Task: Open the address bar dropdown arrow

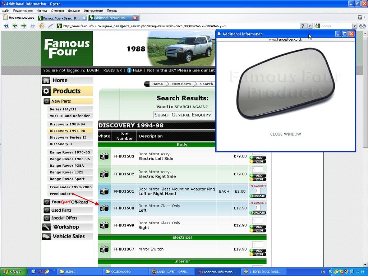Action: click(309, 26)
